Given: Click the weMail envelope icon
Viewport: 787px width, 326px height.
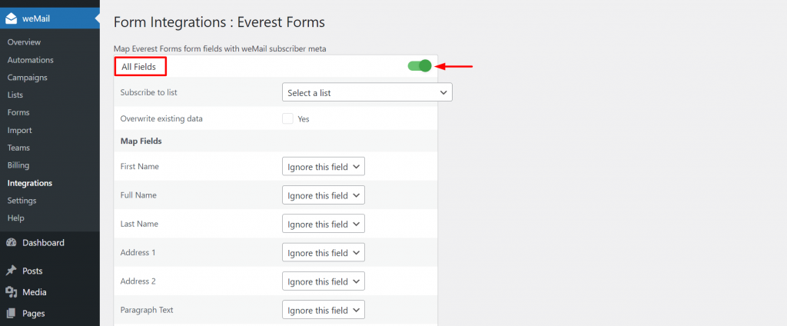Looking at the screenshot, I should tap(11, 19).
